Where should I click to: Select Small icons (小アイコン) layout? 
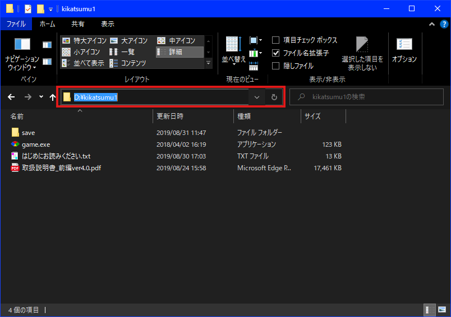[x=81, y=52]
